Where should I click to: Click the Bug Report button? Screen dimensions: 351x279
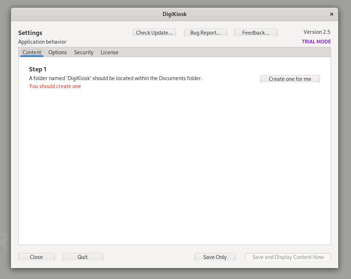pyautogui.click(x=206, y=33)
